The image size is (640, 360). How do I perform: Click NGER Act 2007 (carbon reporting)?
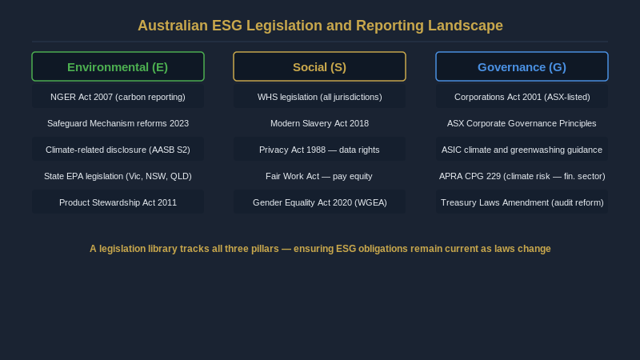118,97
